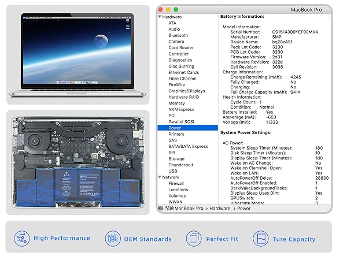
Task: Open the Bluetooth hardware entry
Action: pos(178,35)
